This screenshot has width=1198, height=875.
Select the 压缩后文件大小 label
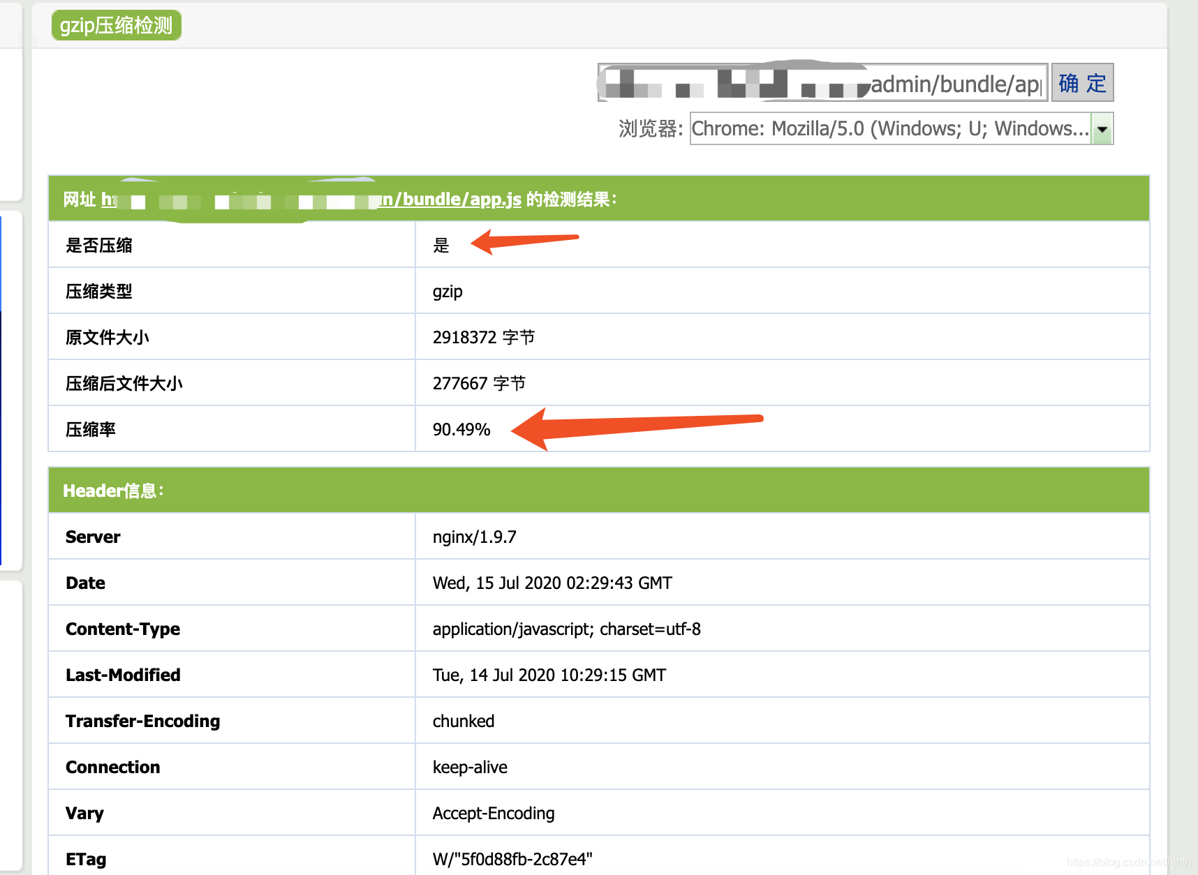pos(124,384)
